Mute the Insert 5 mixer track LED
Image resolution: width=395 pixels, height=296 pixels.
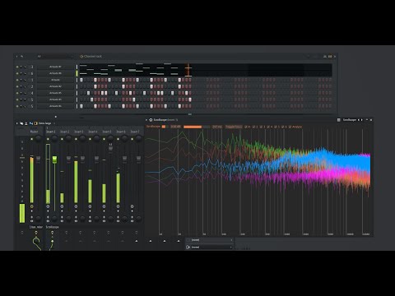coord(104,139)
